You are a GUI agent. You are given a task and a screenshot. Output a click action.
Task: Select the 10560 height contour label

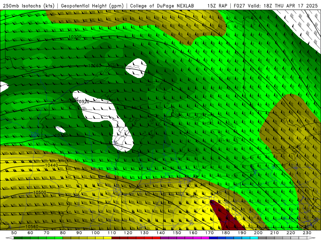coord(32,227)
